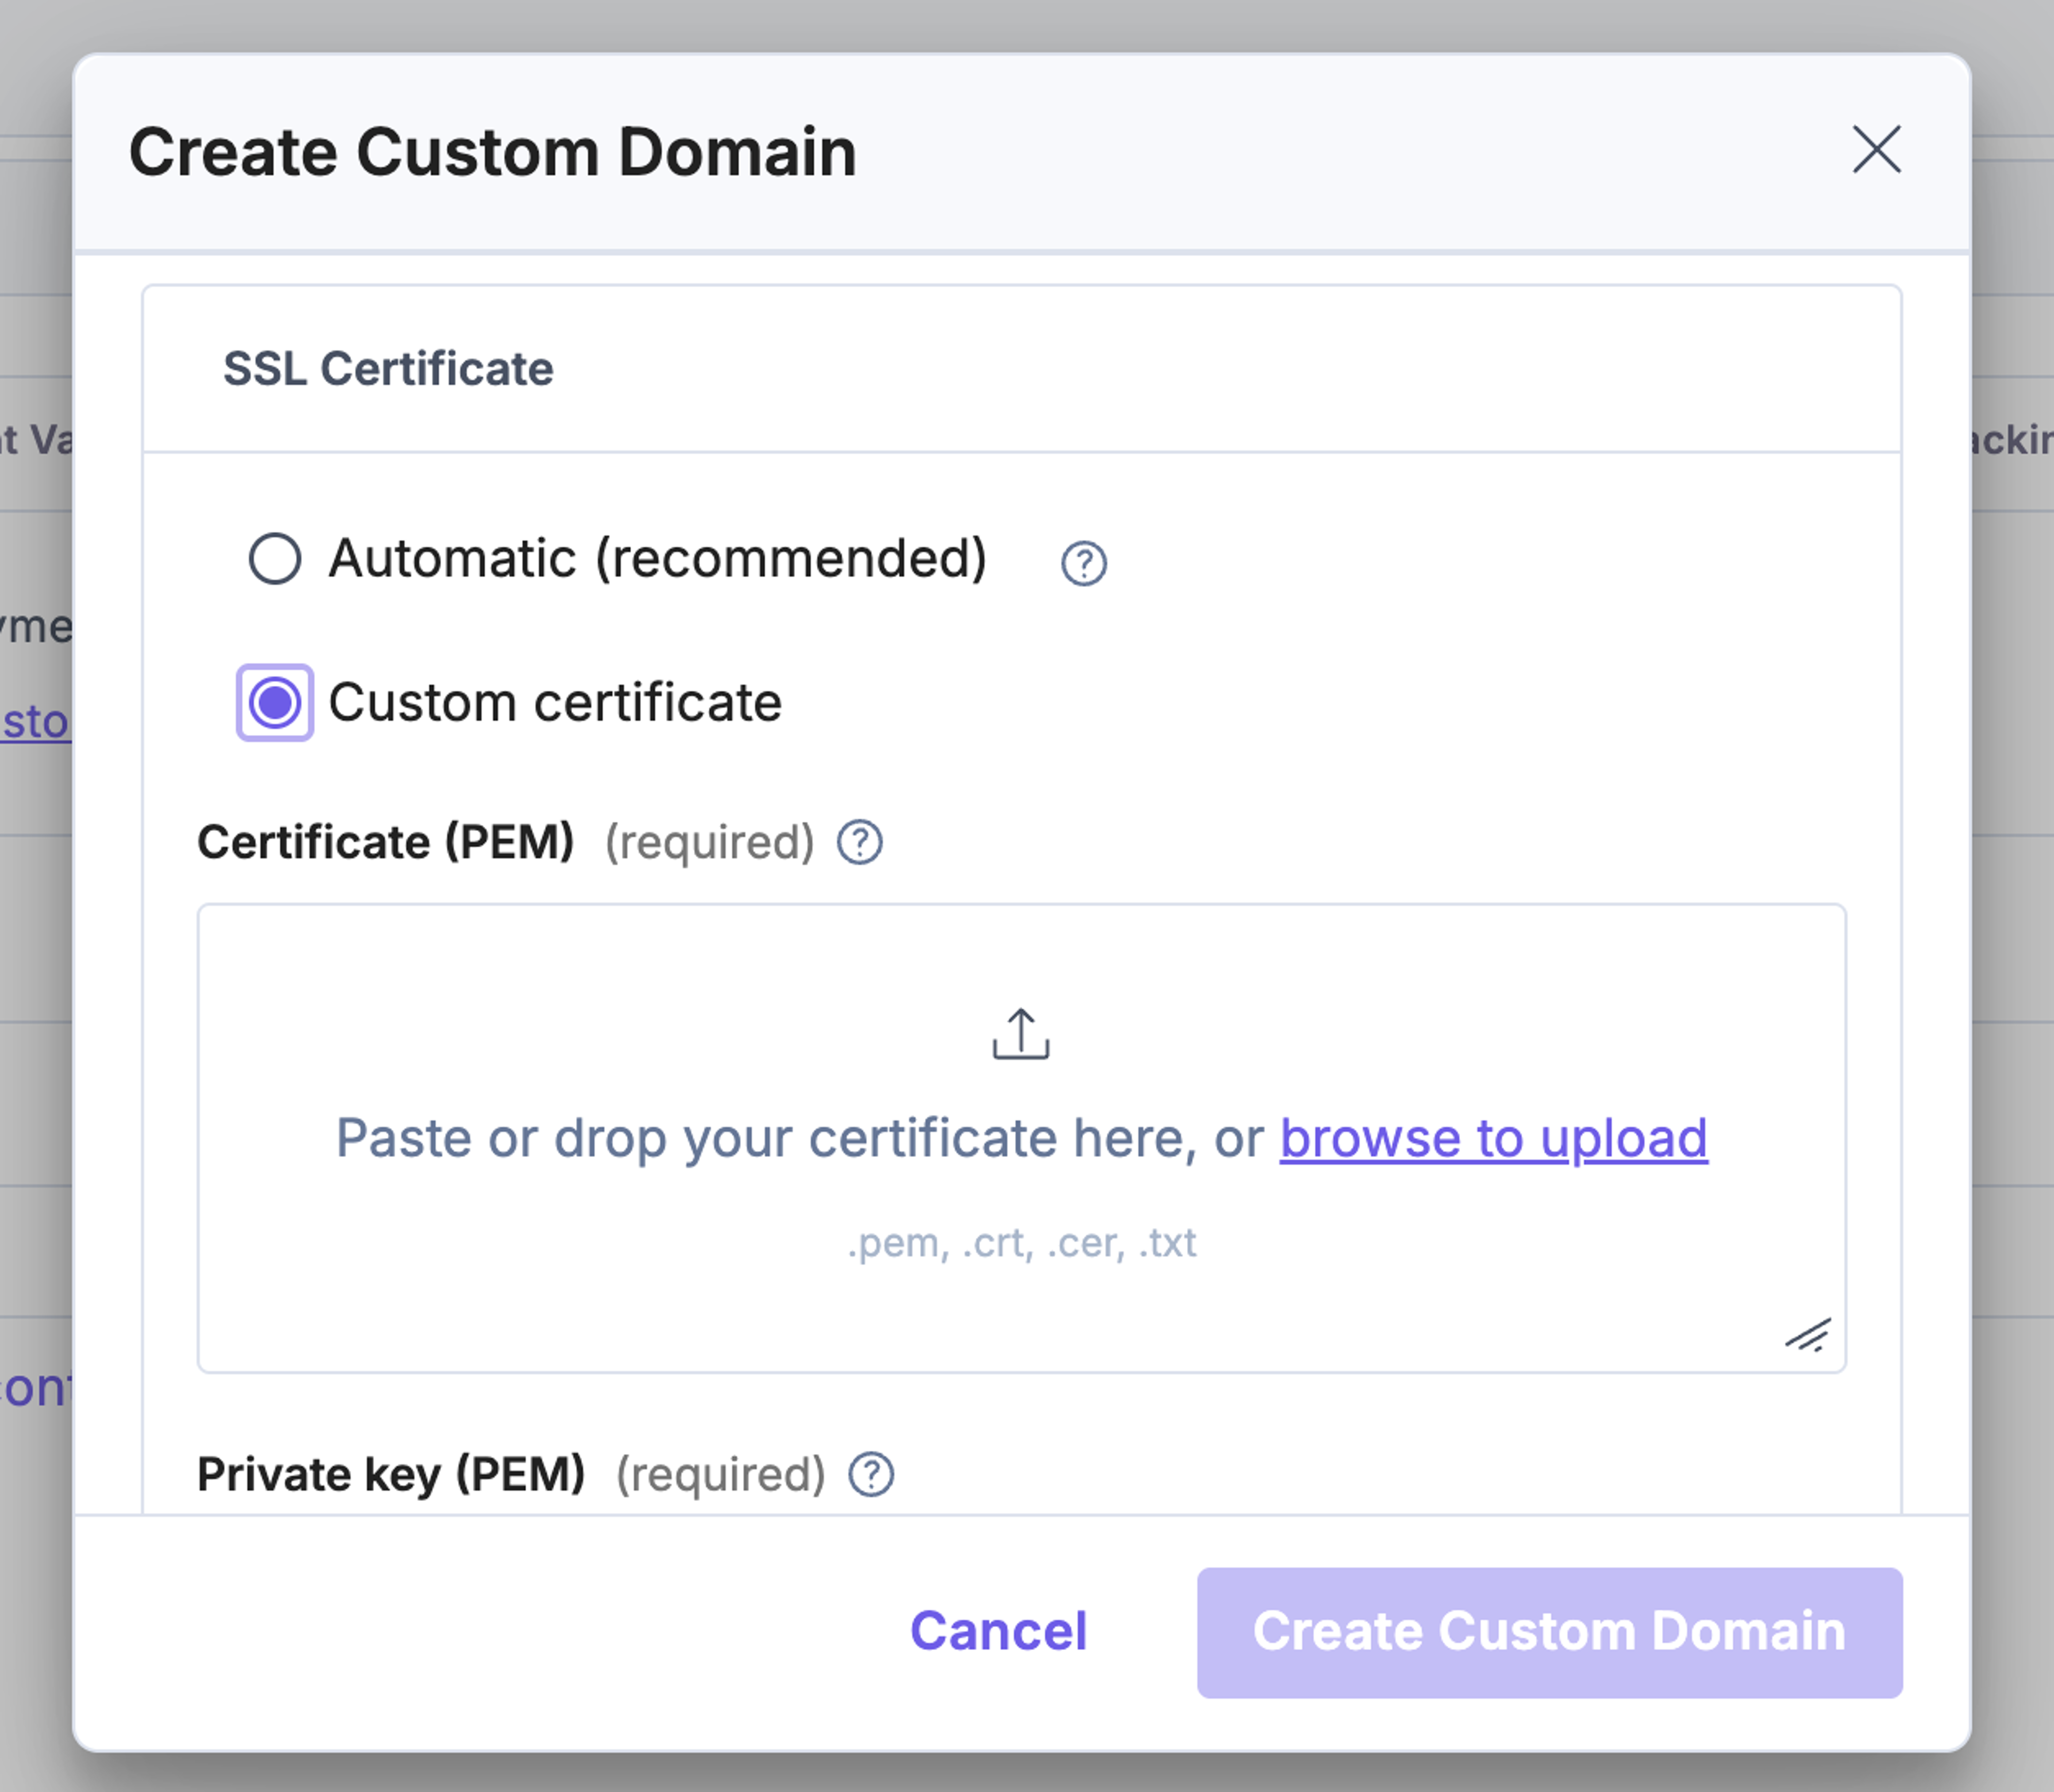This screenshot has width=2054, height=1792.
Task: Select the Custom certificate radio button
Action: (275, 702)
